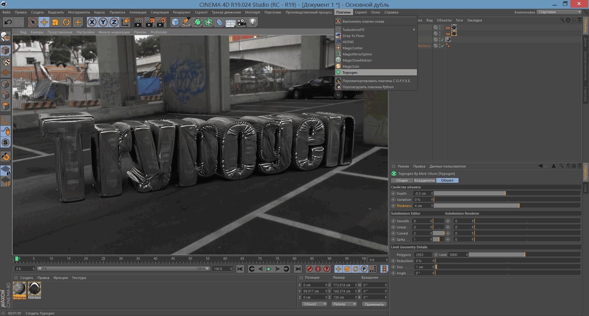Go to start of timeline
Viewport: 589px width, 316px height.
pyautogui.click(x=240, y=269)
